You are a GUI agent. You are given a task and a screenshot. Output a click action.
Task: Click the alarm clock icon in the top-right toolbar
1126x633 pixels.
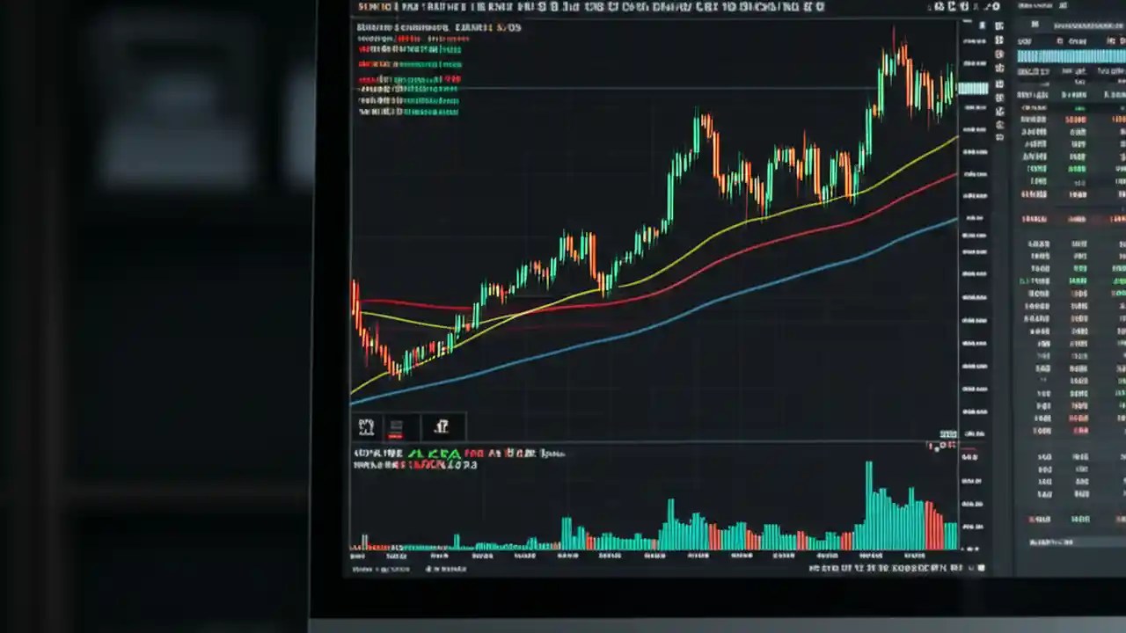[x=964, y=7]
